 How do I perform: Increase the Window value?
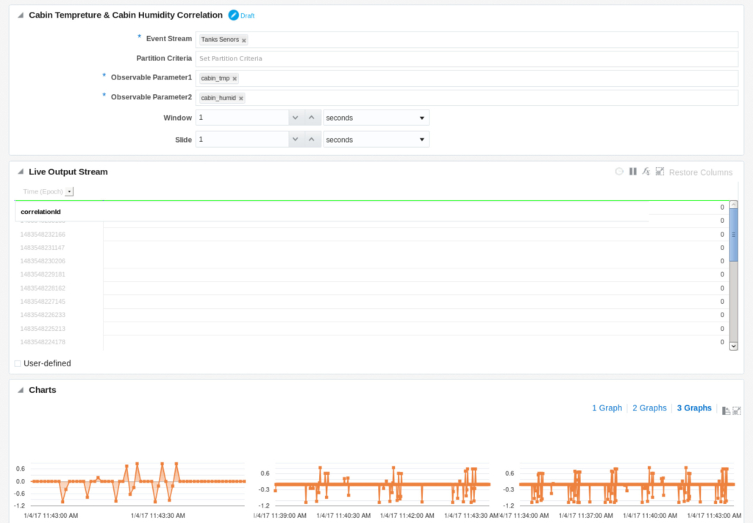point(312,118)
